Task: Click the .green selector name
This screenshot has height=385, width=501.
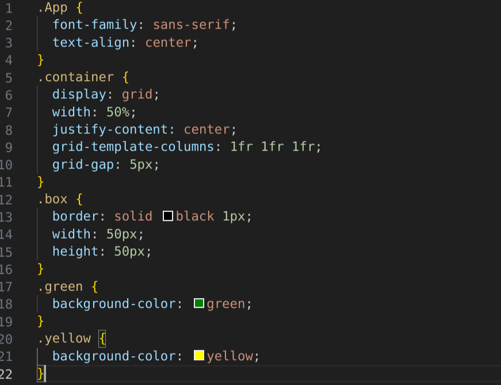Action: pyautogui.click(x=60, y=287)
